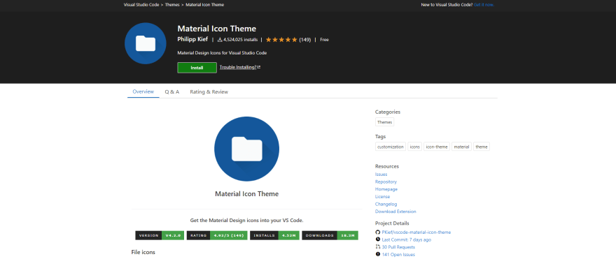Select the customization tag
The image size is (616, 259).
coord(391,147)
